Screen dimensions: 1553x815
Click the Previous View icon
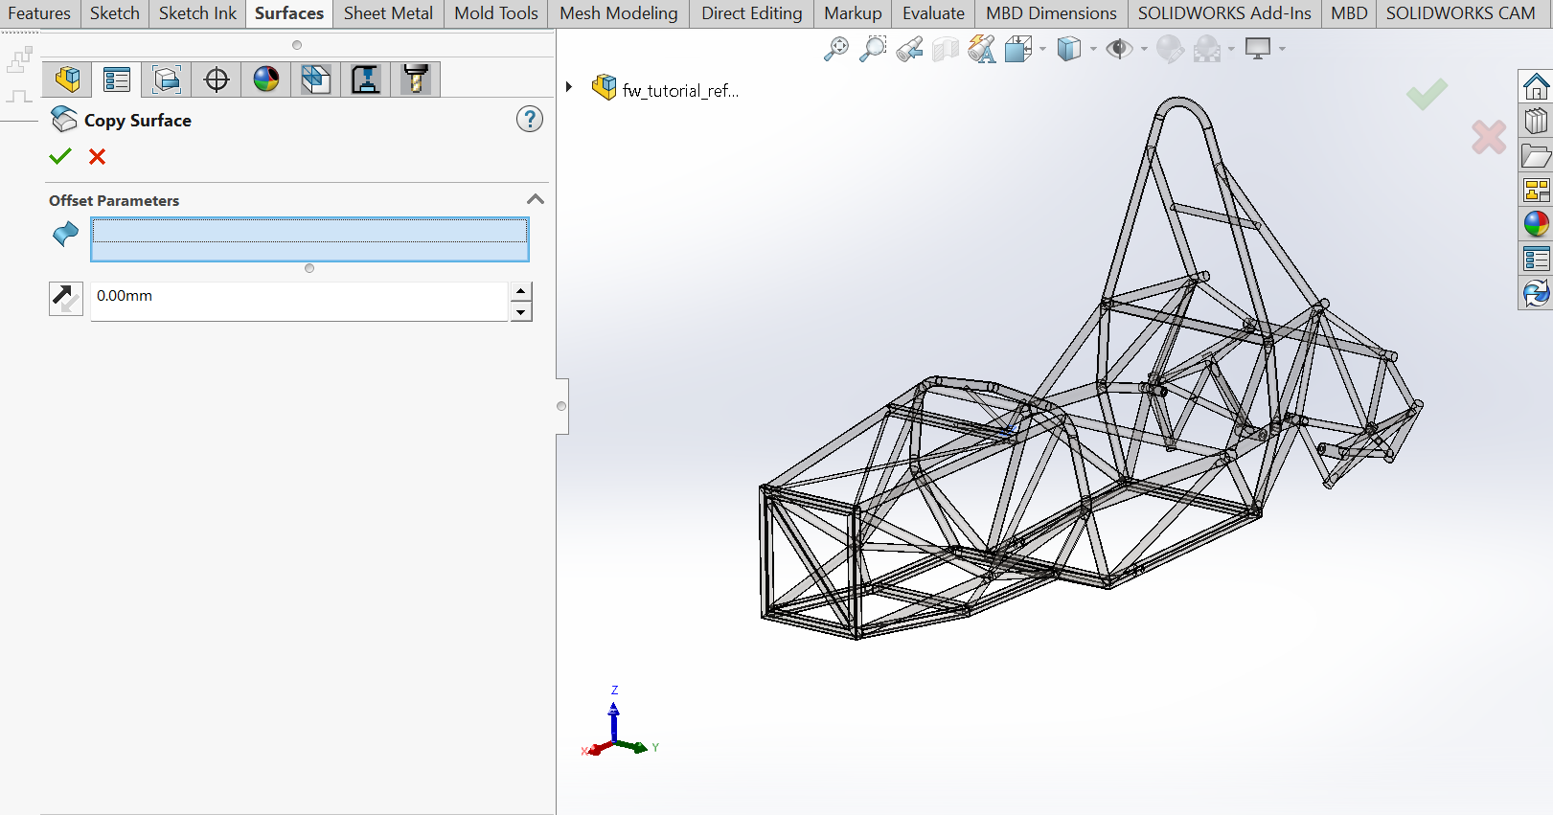point(909,49)
